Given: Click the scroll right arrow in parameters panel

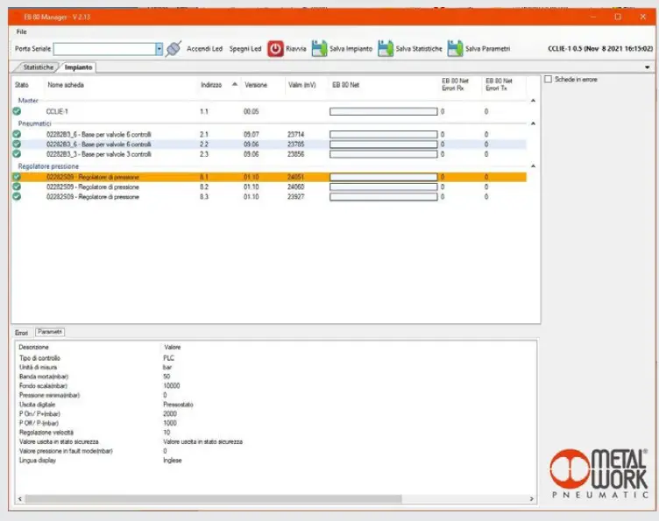Looking at the screenshot, I should (532, 499).
